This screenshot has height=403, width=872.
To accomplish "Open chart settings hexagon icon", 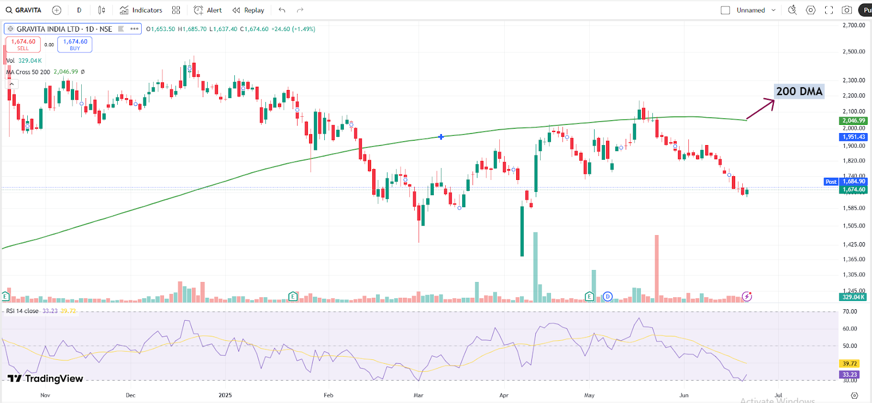I will coord(811,10).
